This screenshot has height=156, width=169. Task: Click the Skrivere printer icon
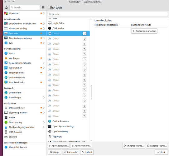point(6,137)
